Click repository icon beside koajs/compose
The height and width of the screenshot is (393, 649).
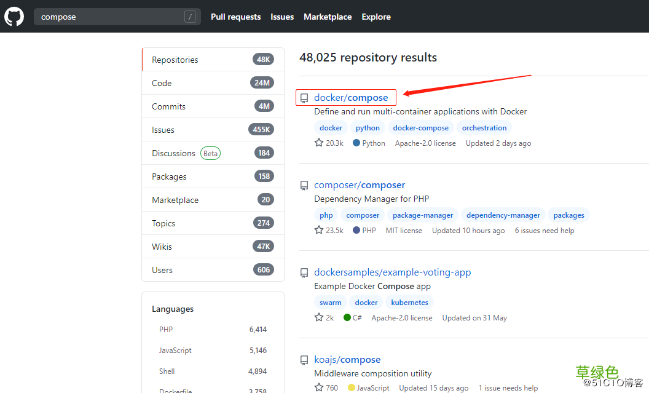(304, 360)
